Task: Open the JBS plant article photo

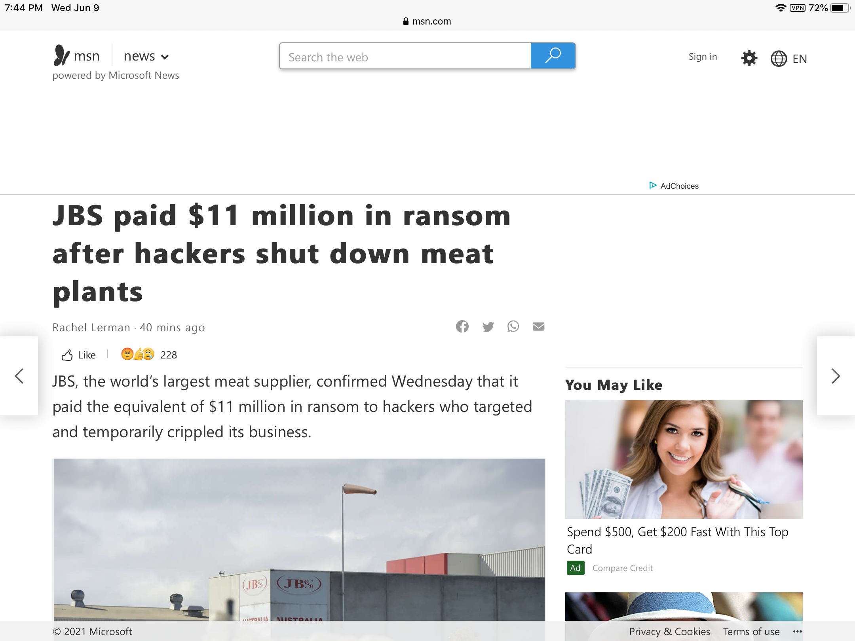Action: tap(299, 539)
